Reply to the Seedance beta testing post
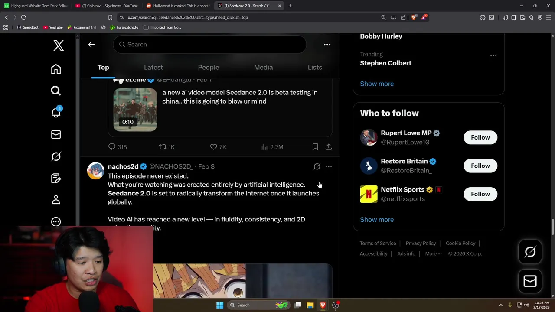 (x=118, y=147)
